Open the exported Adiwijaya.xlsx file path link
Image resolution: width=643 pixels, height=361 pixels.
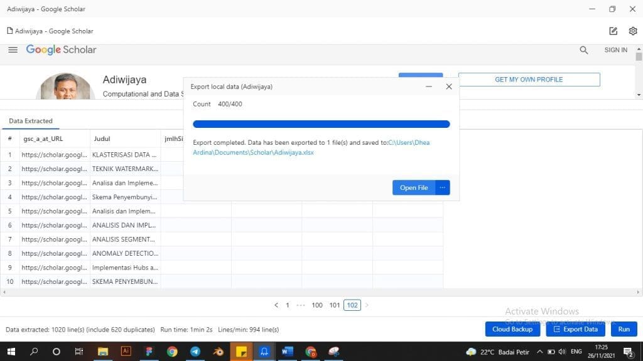point(314,148)
